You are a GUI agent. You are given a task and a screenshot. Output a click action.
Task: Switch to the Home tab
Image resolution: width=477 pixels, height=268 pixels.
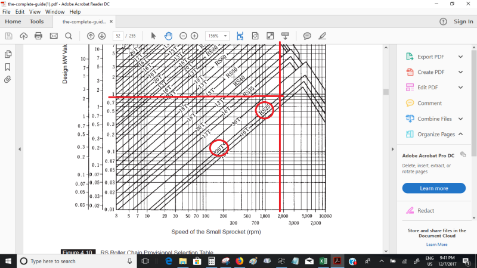click(13, 21)
